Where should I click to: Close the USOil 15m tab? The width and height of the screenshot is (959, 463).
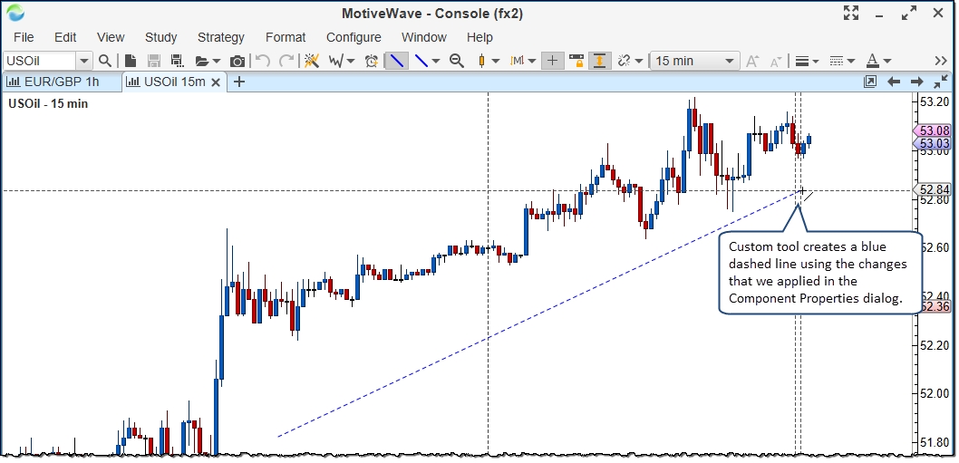coord(216,82)
